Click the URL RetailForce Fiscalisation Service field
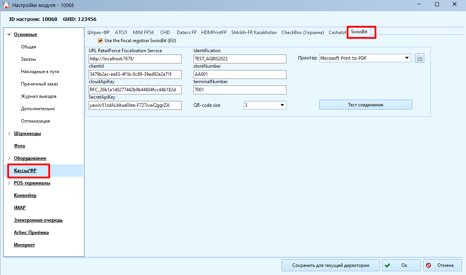Viewport: 466px width, 275px height. pos(135,59)
